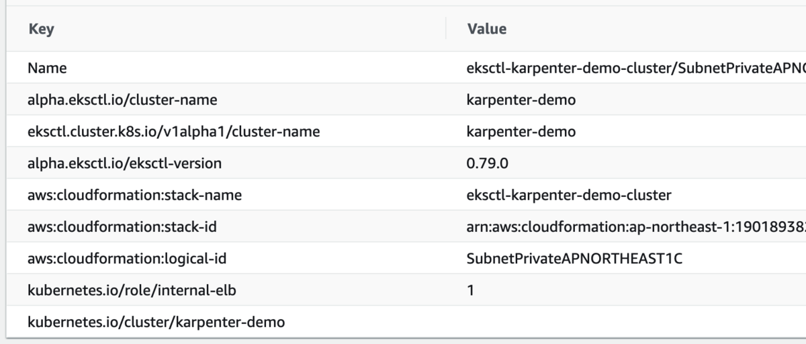This screenshot has height=344, width=806.
Task: Select SubnetPrivateAPNORTHEAST1C value
Action: [x=574, y=259]
